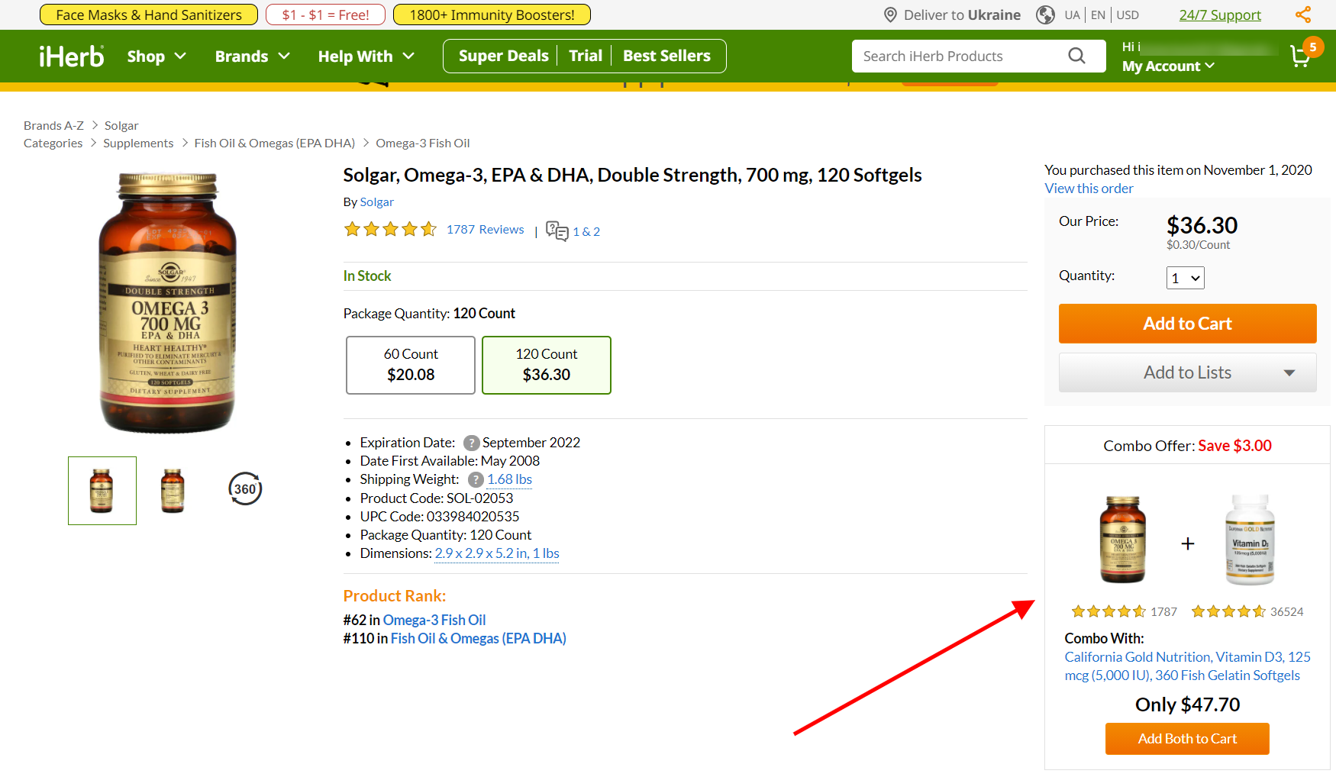Open the View this order link
This screenshot has width=1336, height=777.
click(x=1088, y=188)
